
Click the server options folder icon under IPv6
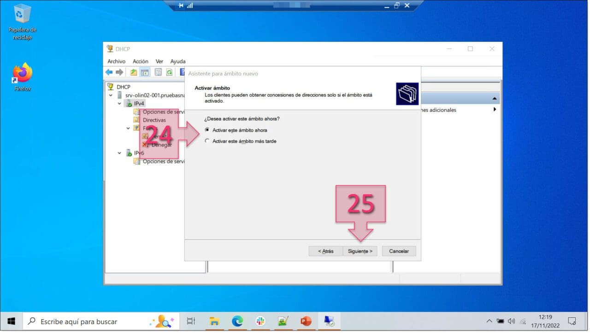(x=137, y=161)
